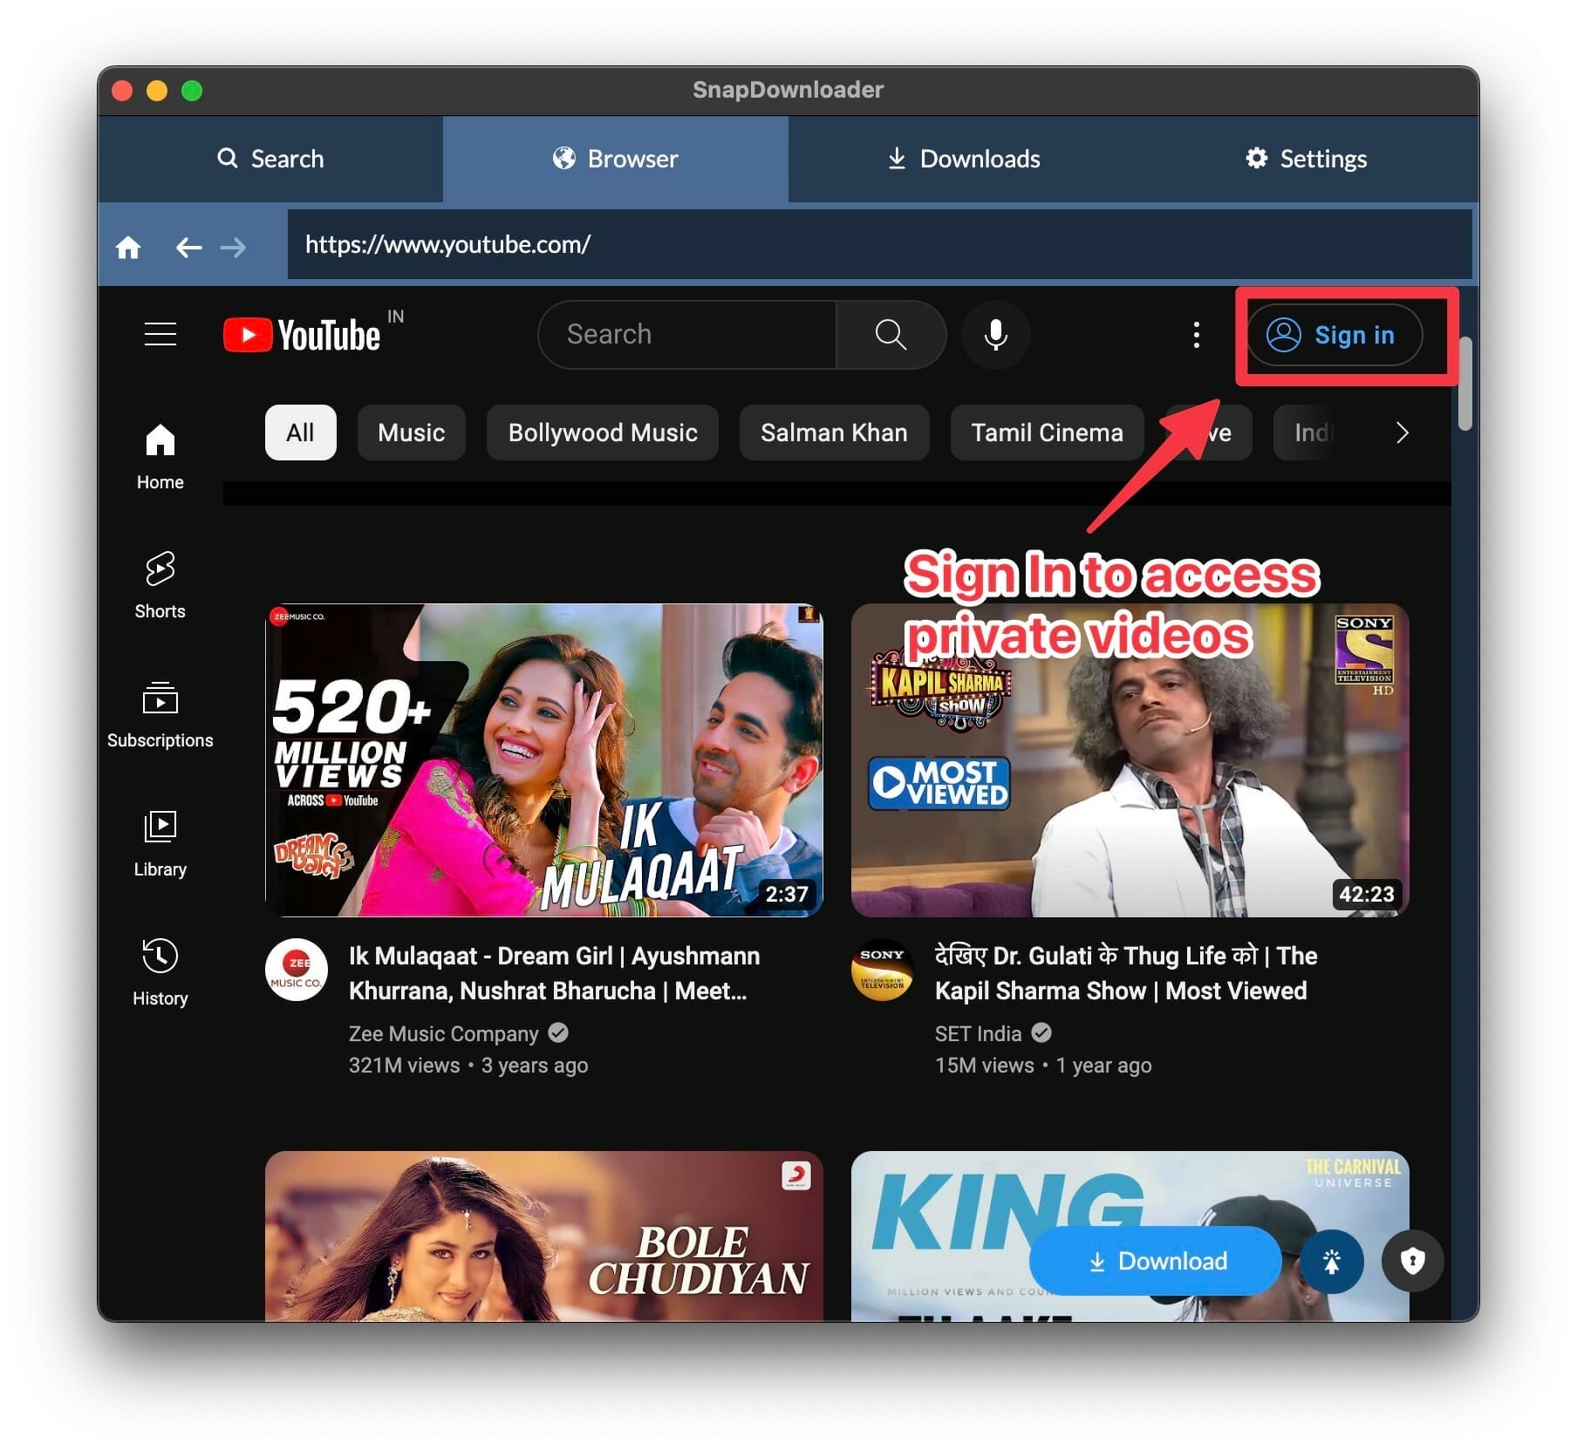Select the YouTube voice search microphone icon

click(994, 334)
